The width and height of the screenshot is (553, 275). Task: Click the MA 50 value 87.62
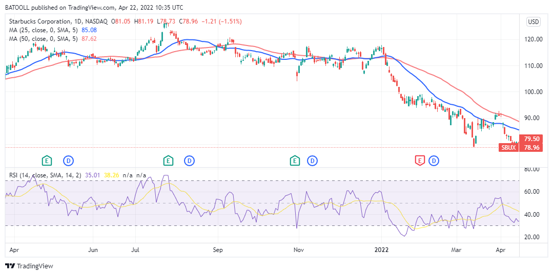[x=89, y=38]
